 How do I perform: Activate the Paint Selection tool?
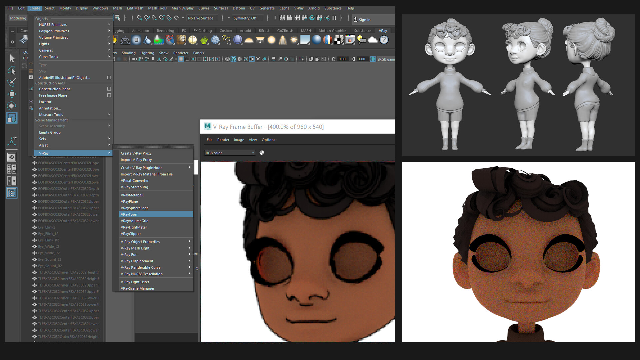(x=12, y=82)
